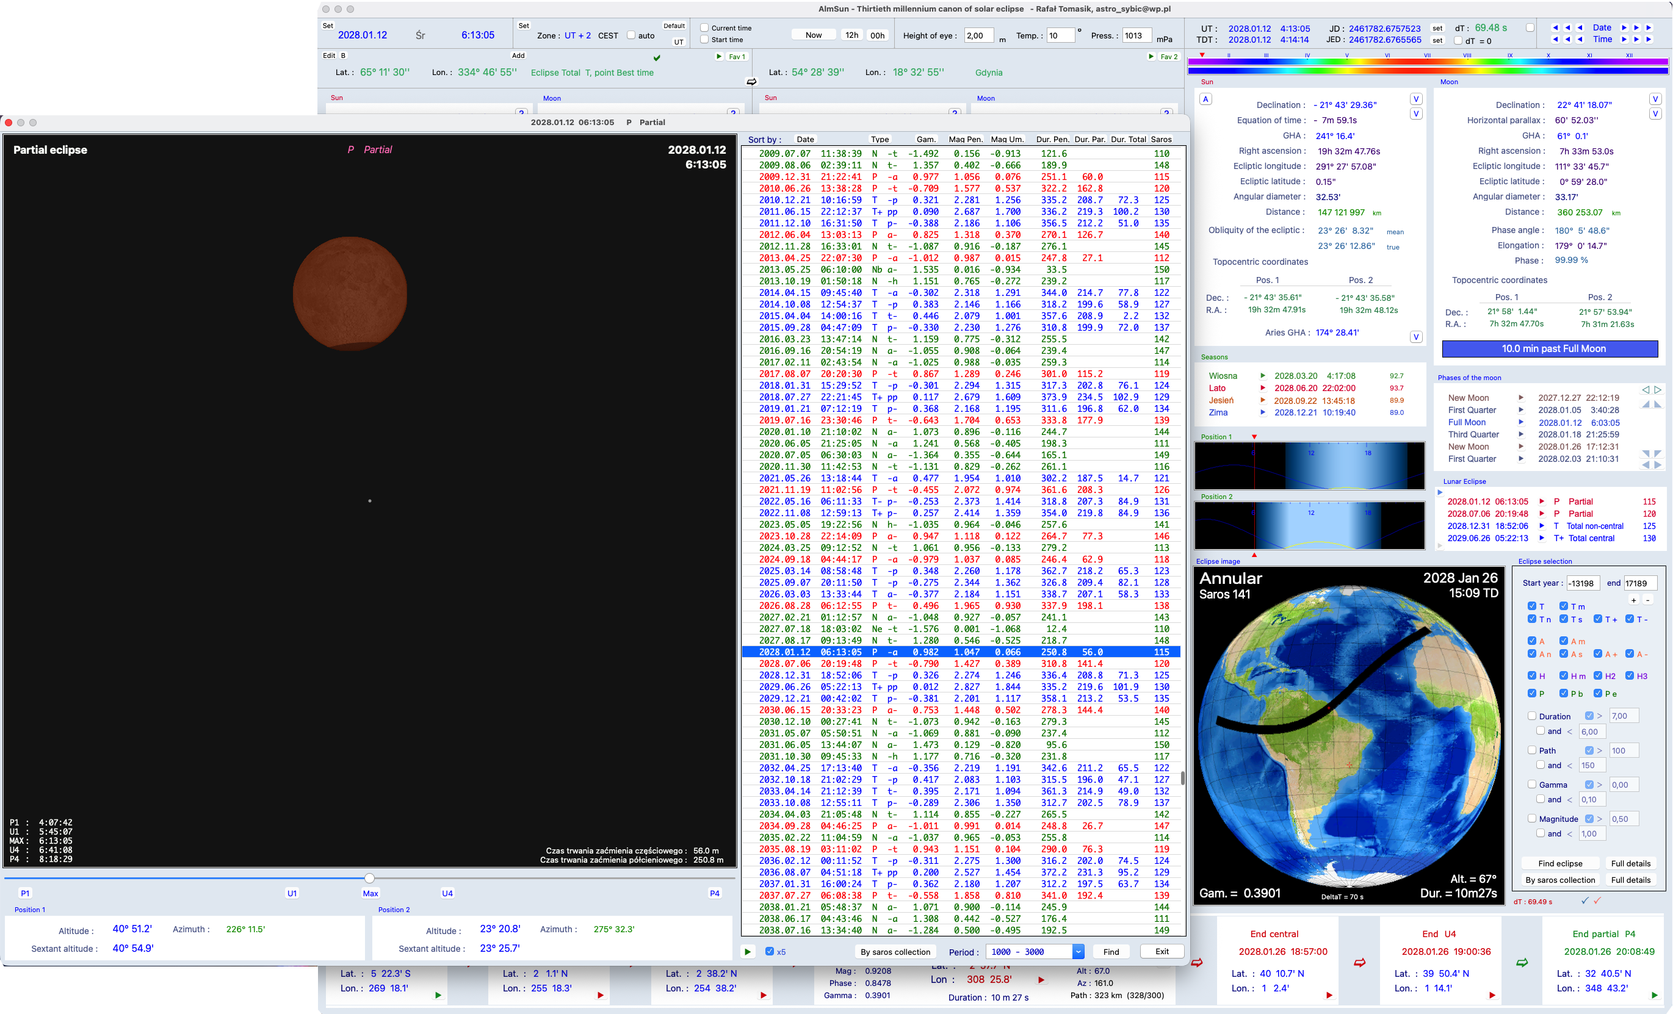Click arrow beside Zima season date
This screenshot has height=1014, width=1673.
click(x=1263, y=412)
